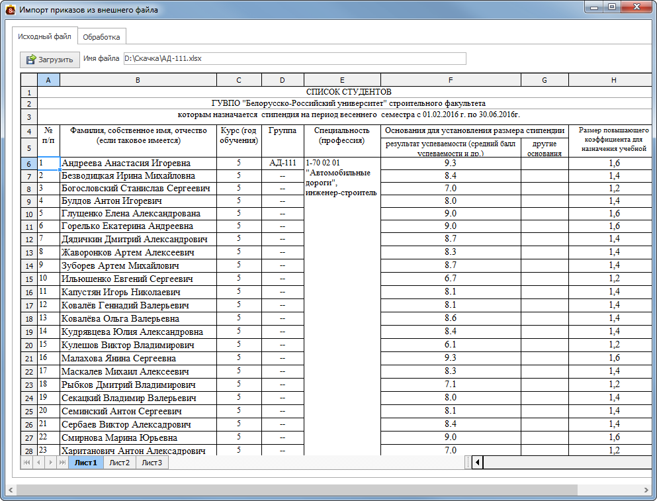
Task: Click cell 'Зуборев Артем Михайлович'
Action: point(138,265)
